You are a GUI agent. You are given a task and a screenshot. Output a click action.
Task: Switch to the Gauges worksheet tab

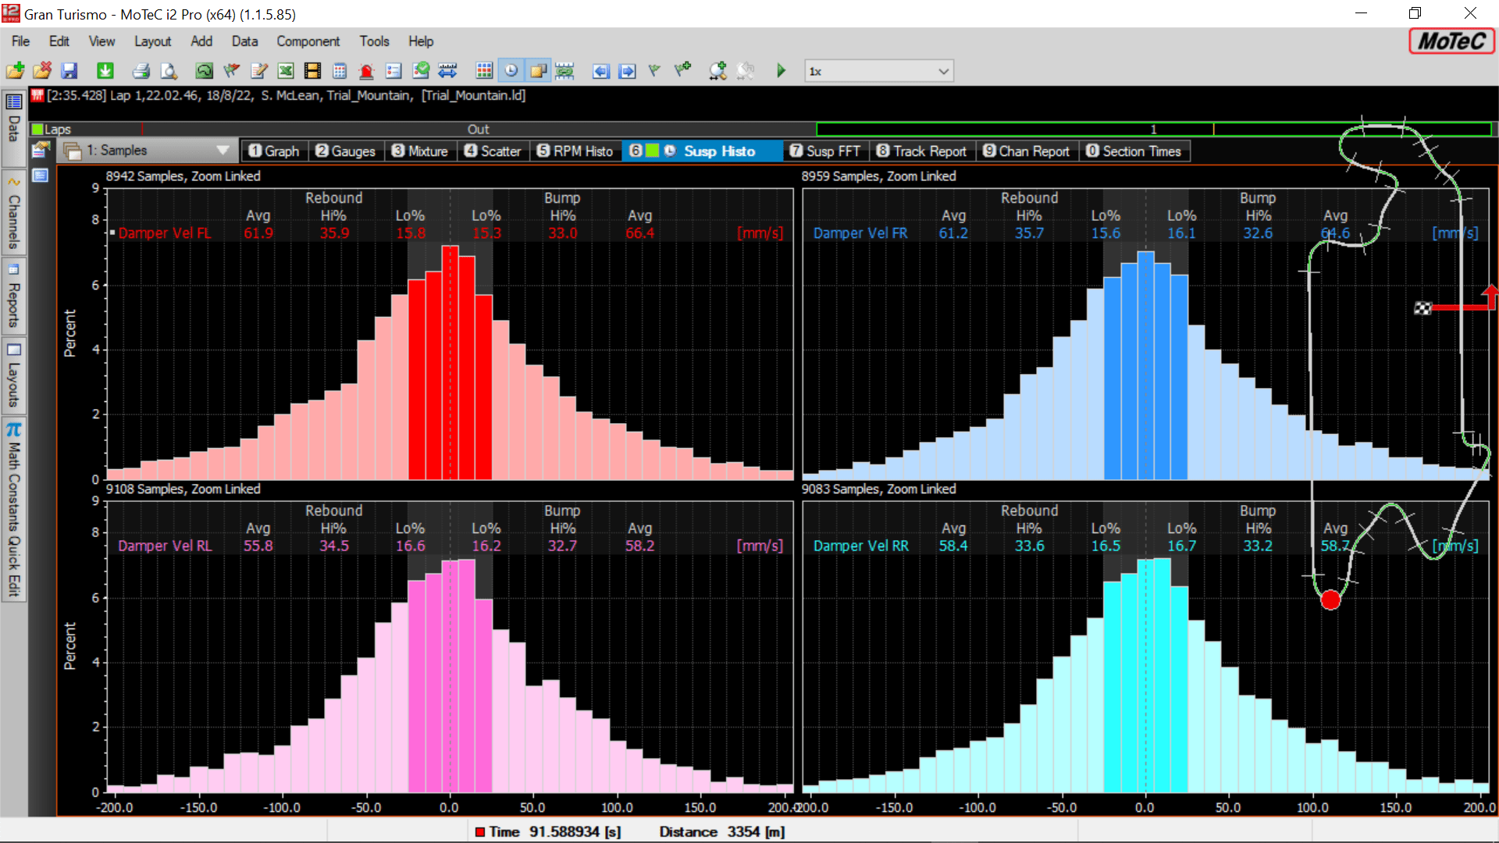tap(345, 151)
